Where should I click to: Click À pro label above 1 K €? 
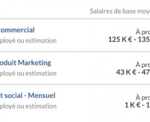point(143,98)
